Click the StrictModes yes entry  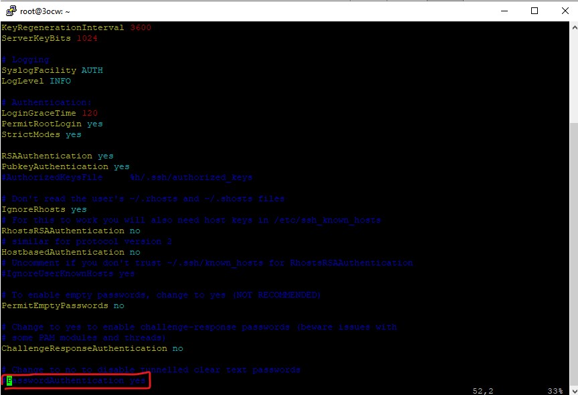[x=40, y=134]
